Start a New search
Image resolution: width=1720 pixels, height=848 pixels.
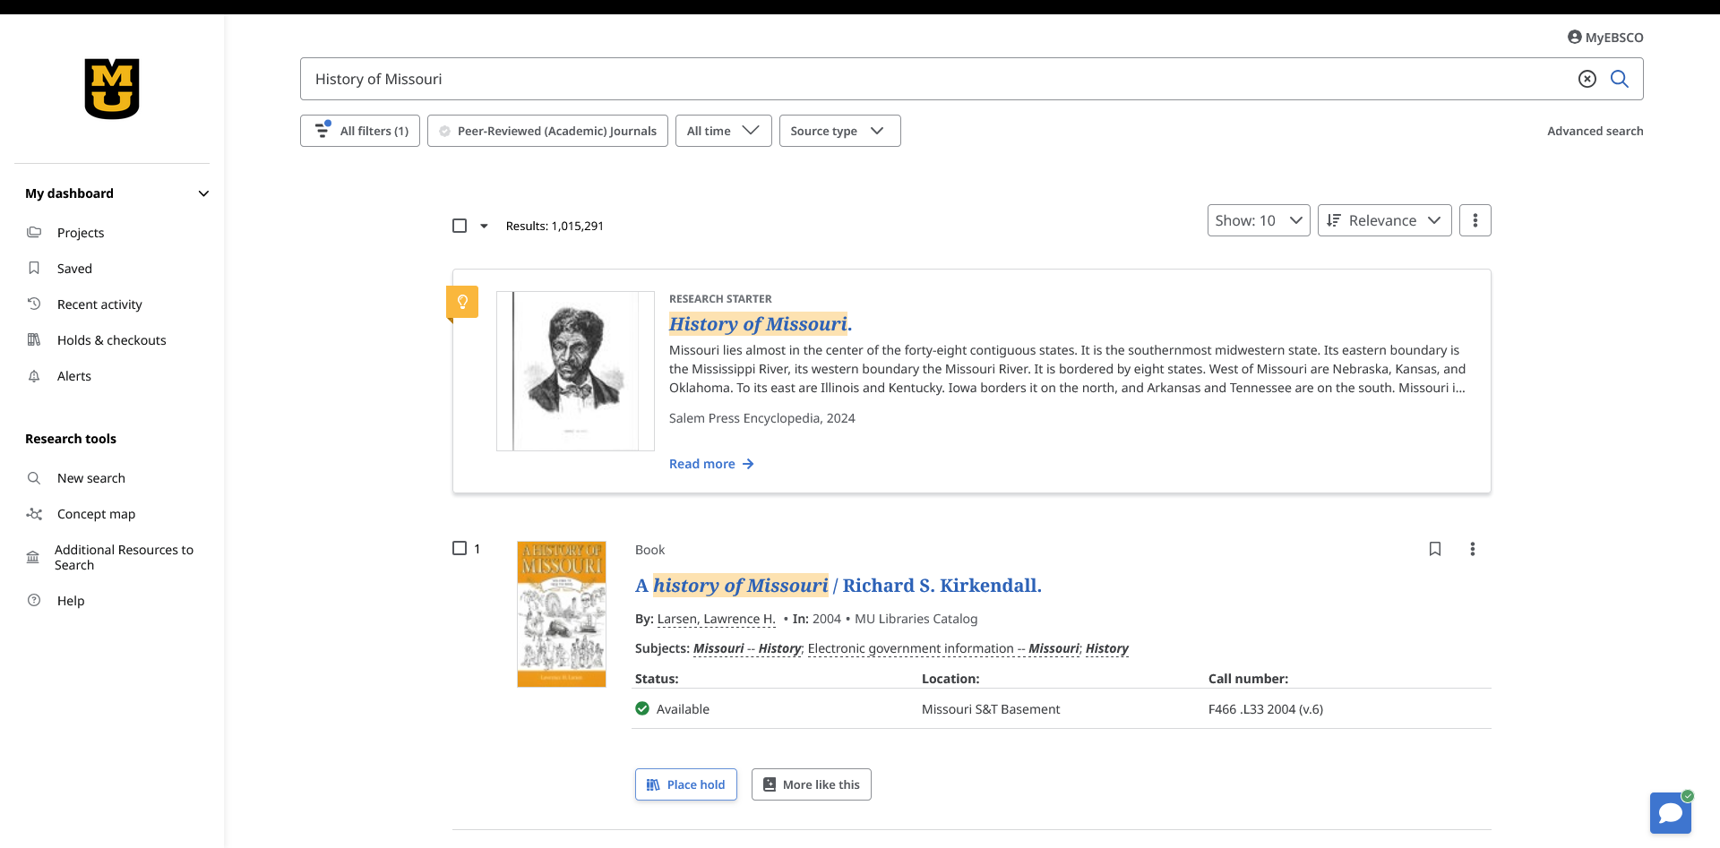coord(91,478)
